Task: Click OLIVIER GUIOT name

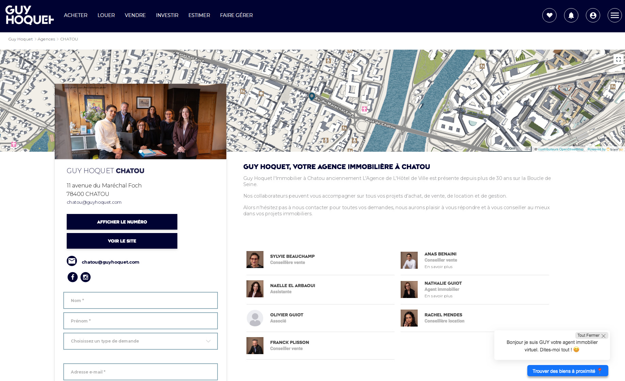Action: point(287,315)
